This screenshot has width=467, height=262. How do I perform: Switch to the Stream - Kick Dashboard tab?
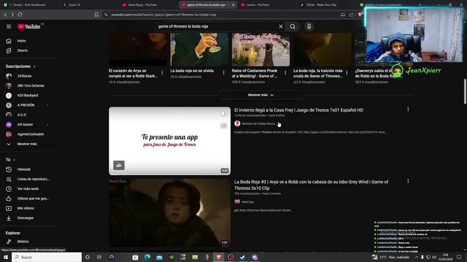point(28,5)
